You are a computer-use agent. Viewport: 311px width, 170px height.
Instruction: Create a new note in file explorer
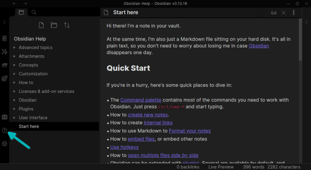[41, 25]
